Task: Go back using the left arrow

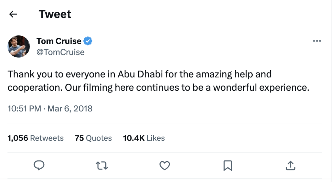Action: (x=13, y=14)
